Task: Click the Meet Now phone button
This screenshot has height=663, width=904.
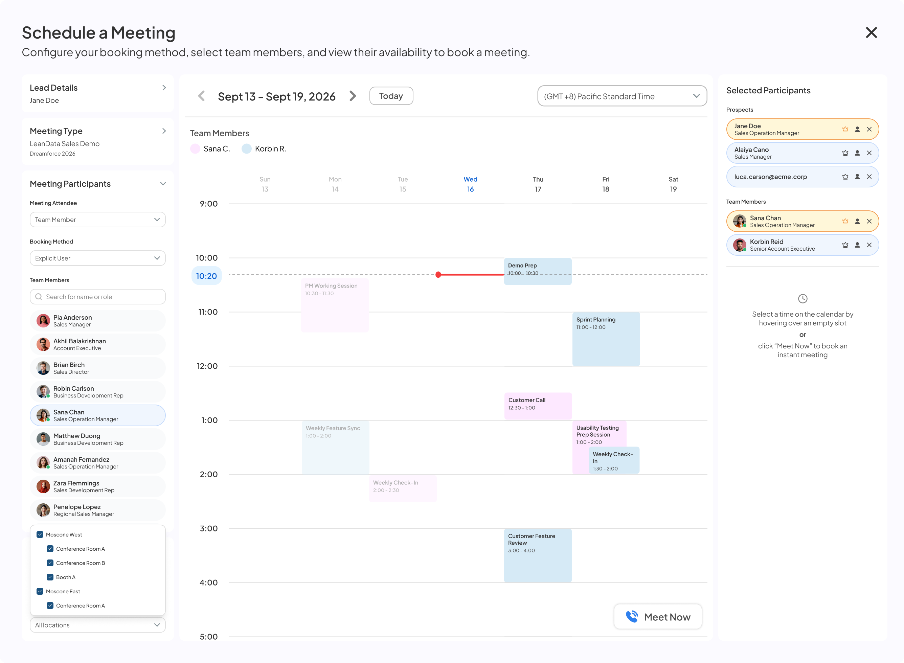Action: click(658, 617)
